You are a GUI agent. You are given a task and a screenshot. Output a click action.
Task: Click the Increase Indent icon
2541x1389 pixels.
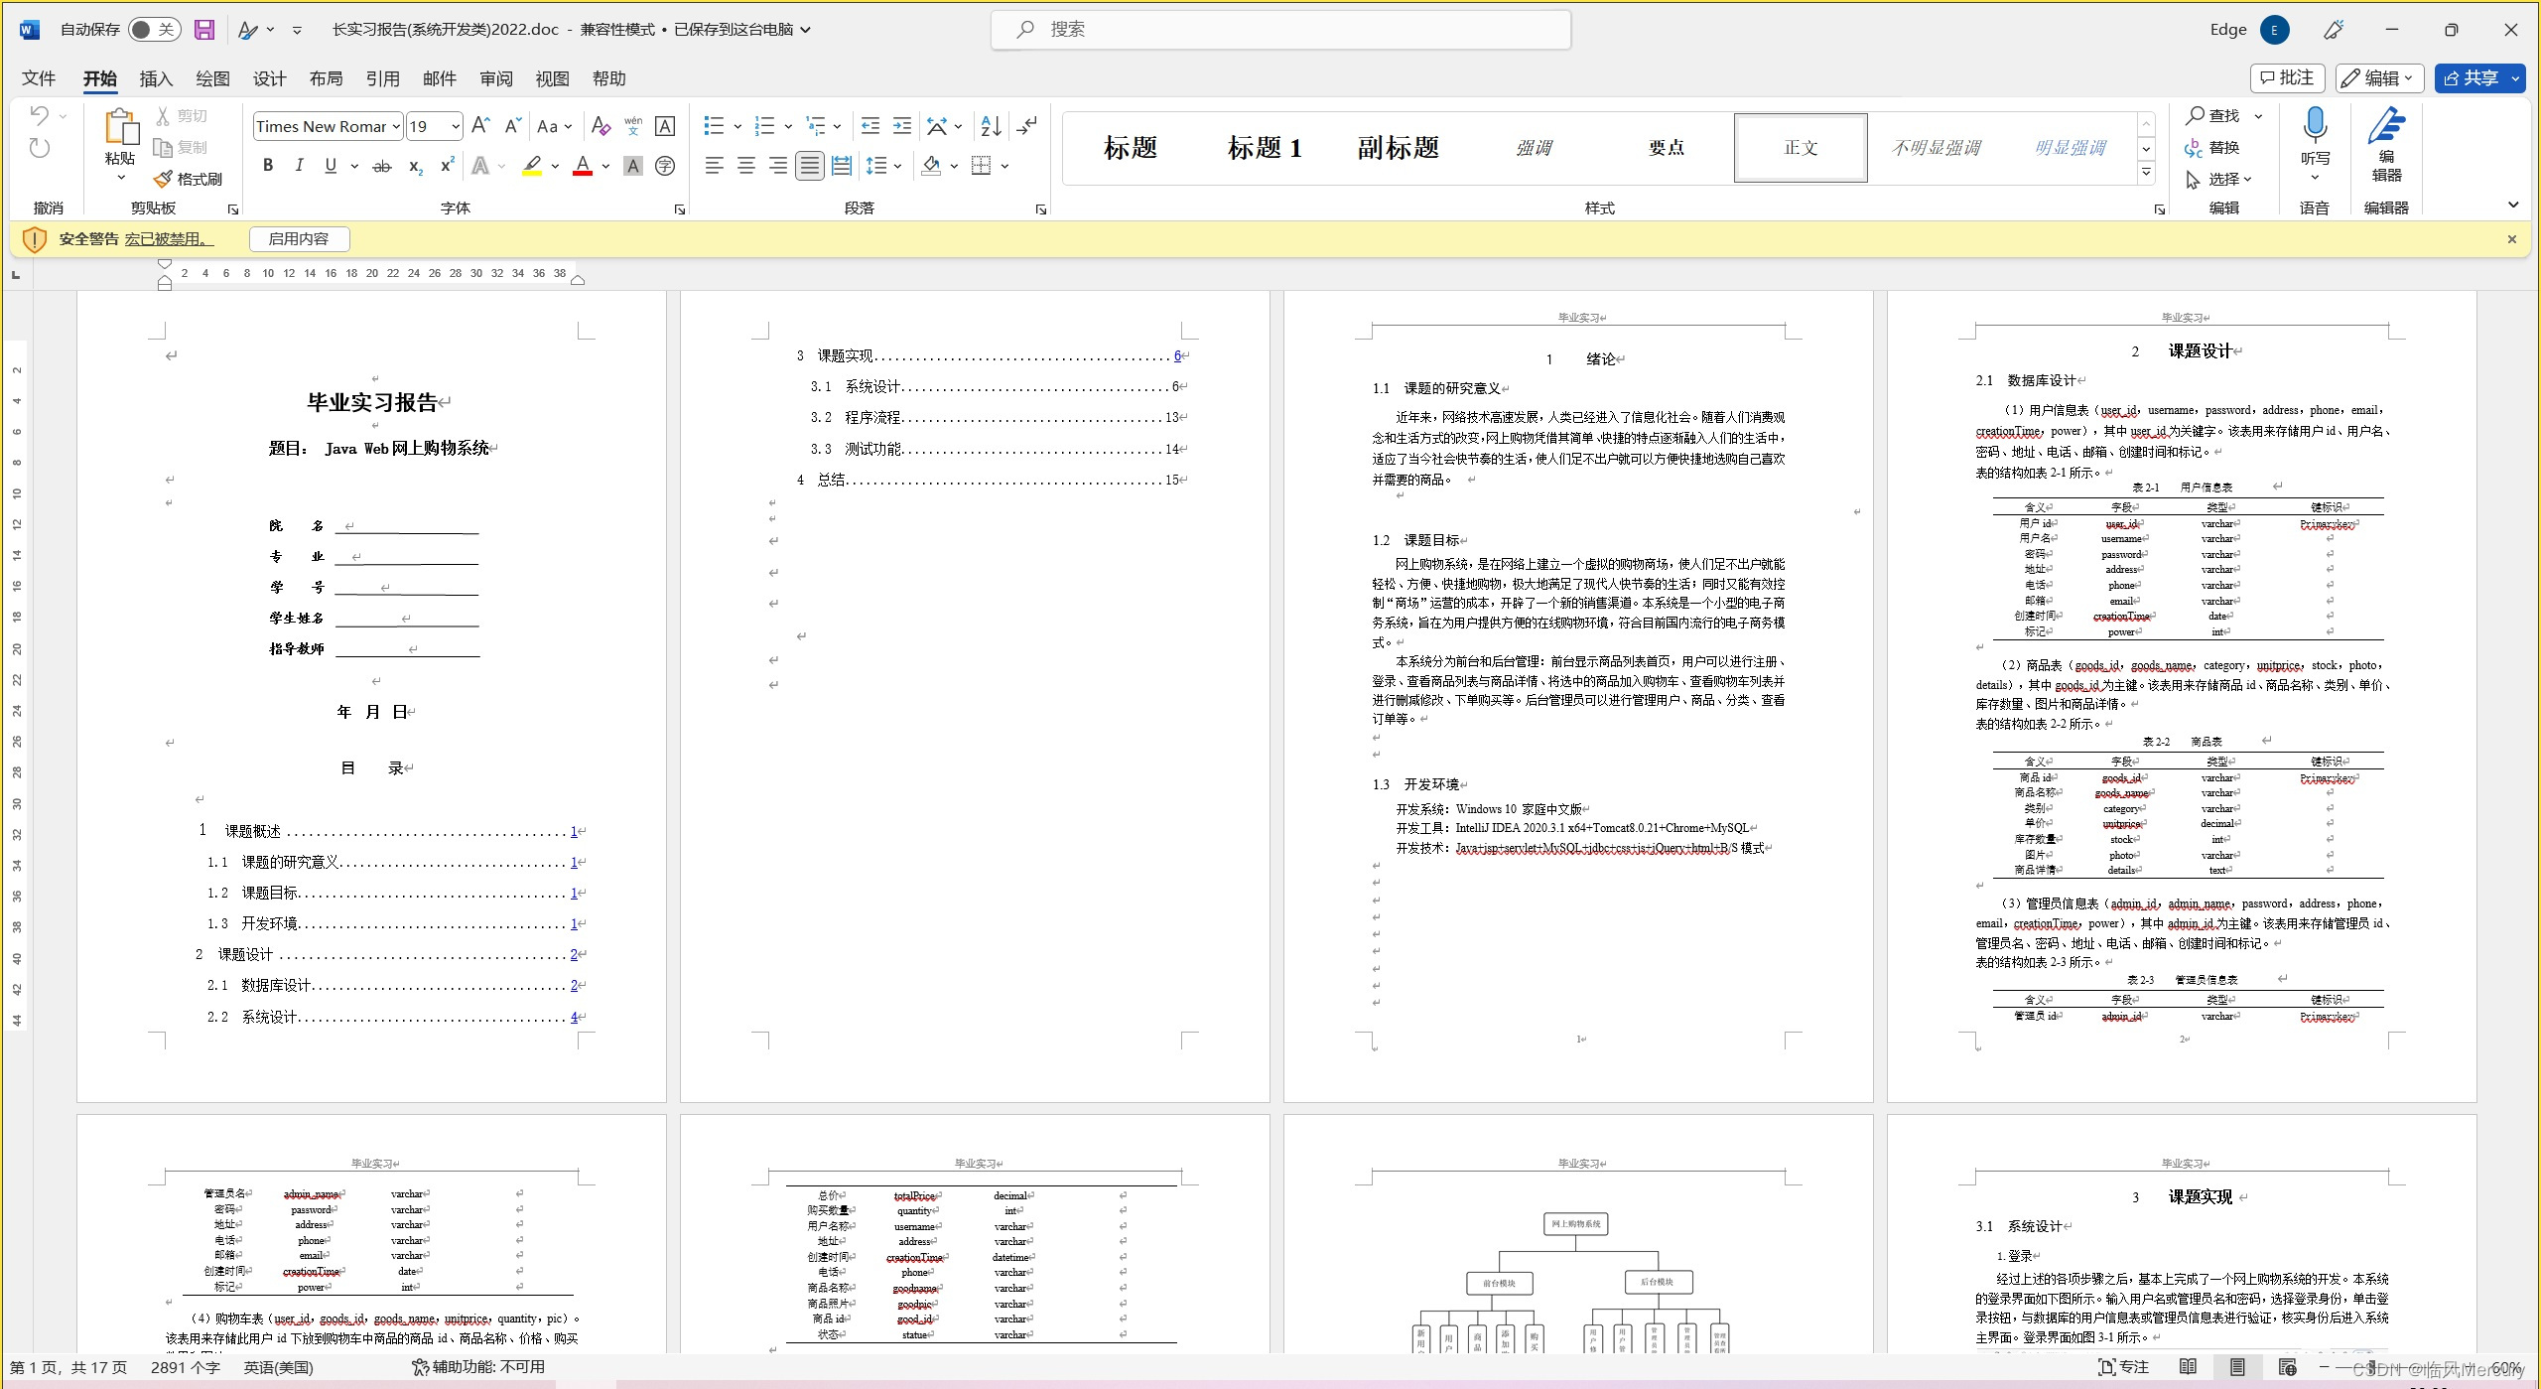click(x=902, y=126)
